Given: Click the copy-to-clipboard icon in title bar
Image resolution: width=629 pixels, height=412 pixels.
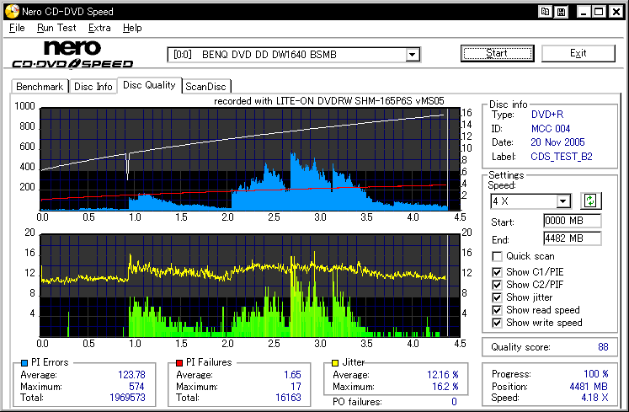Looking at the screenshot, I should [545, 11].
